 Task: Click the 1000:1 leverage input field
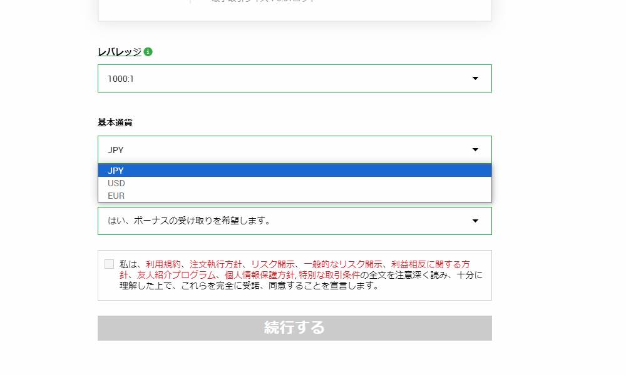tap(250, 78)
